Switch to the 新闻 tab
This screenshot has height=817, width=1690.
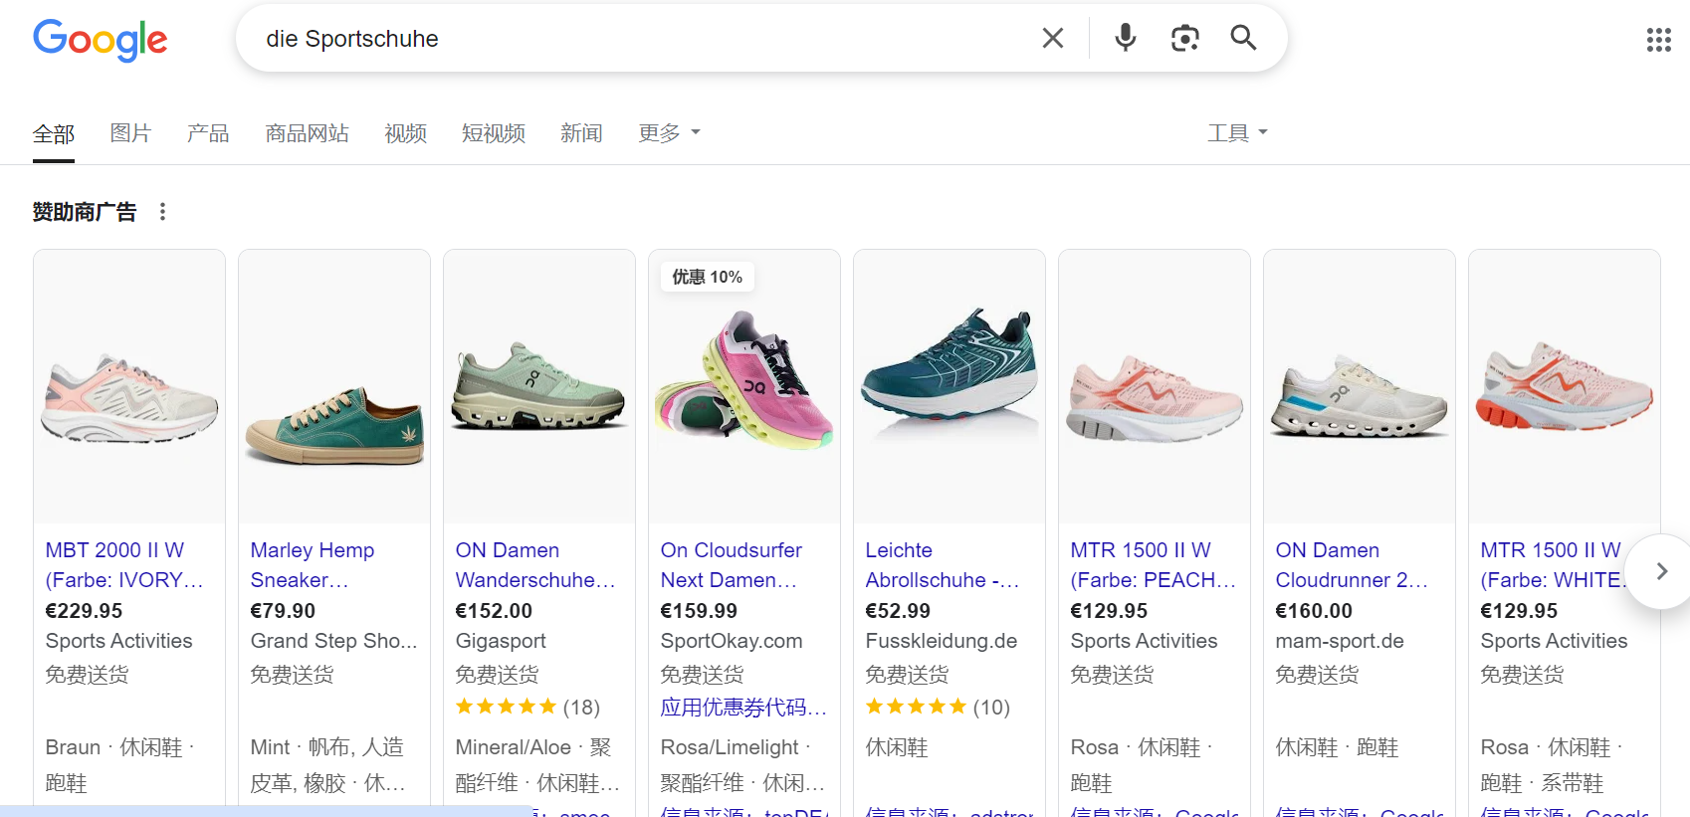pos(581,133)
